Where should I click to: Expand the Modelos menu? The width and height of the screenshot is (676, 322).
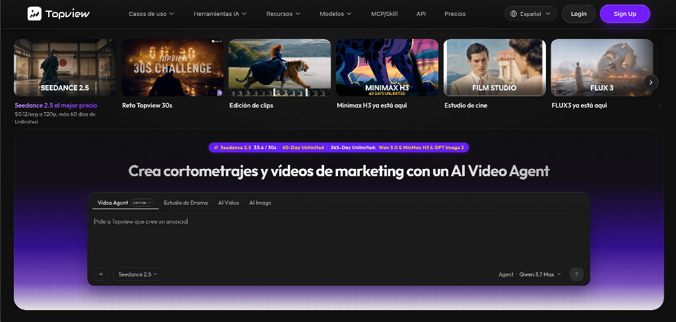click(335, 14)
